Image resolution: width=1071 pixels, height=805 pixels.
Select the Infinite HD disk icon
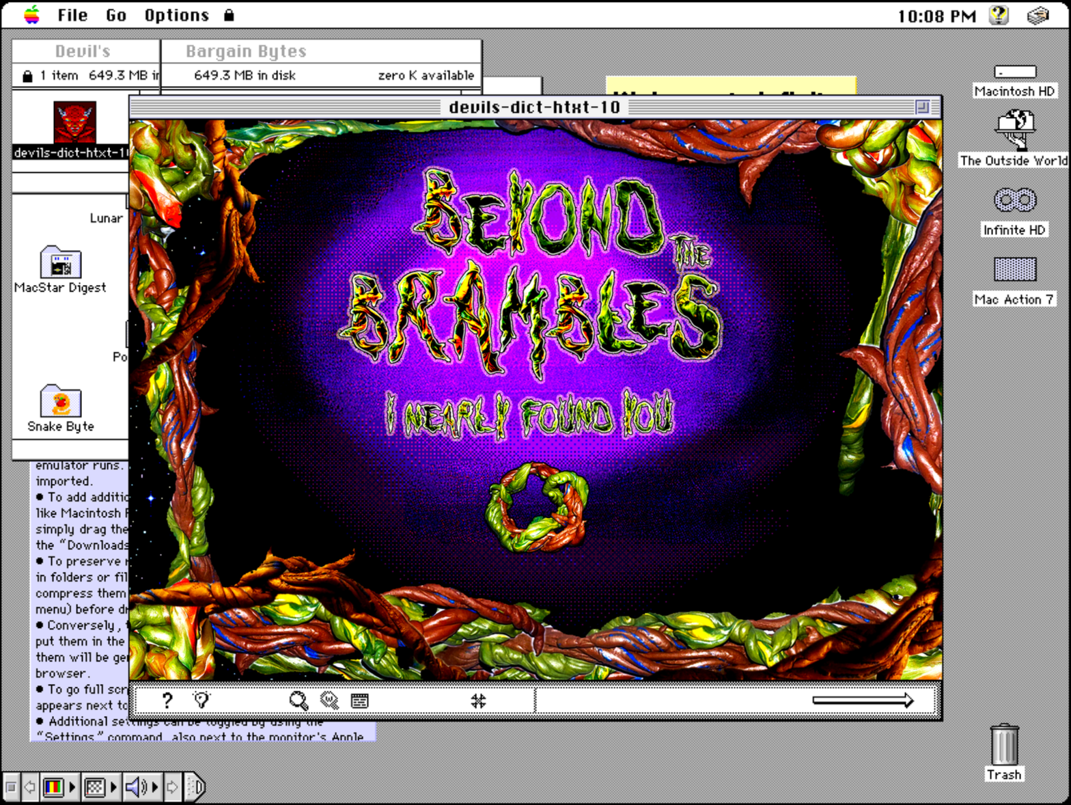click(1014, 200)
